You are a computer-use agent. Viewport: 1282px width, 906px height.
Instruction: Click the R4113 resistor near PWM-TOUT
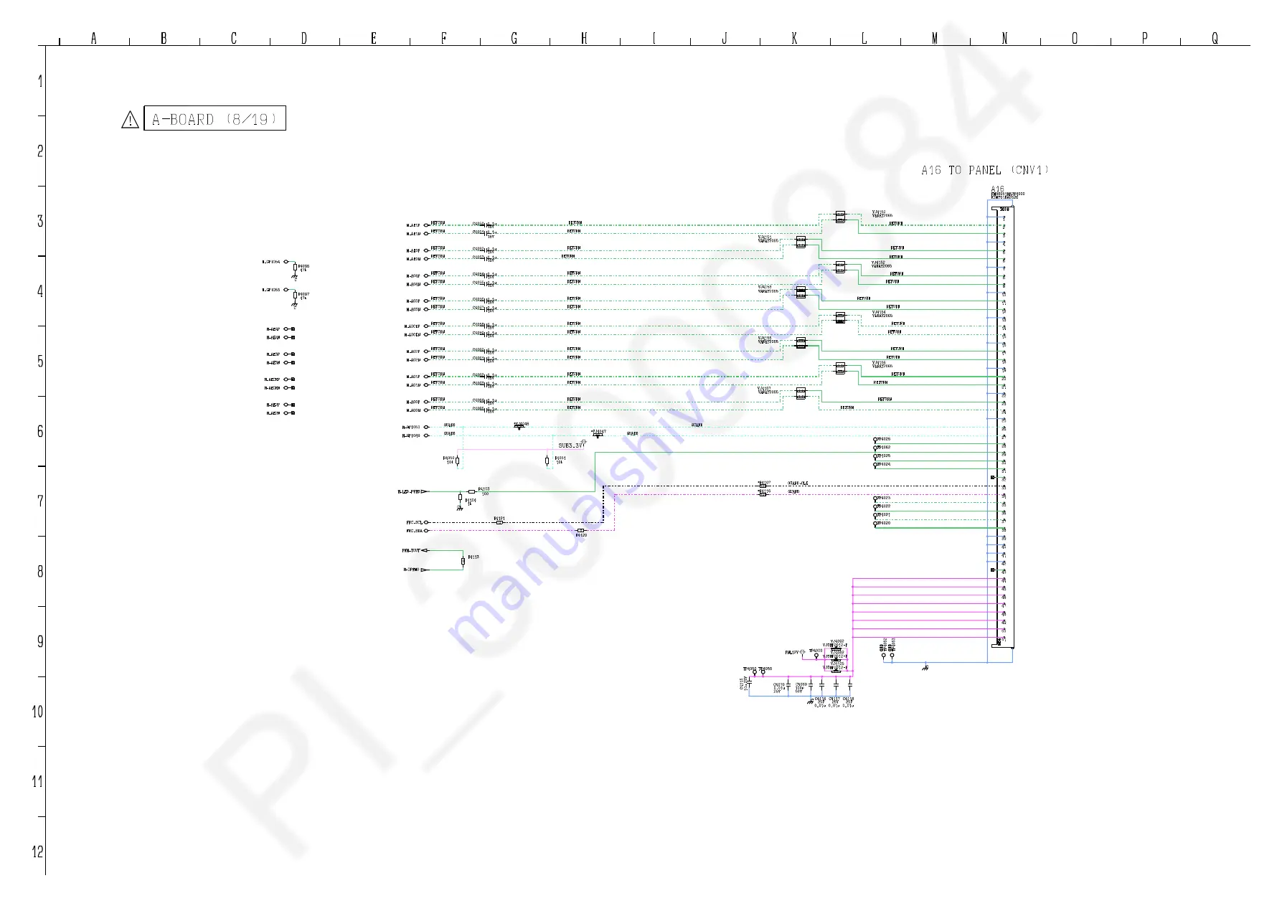[x=463, y=561]
